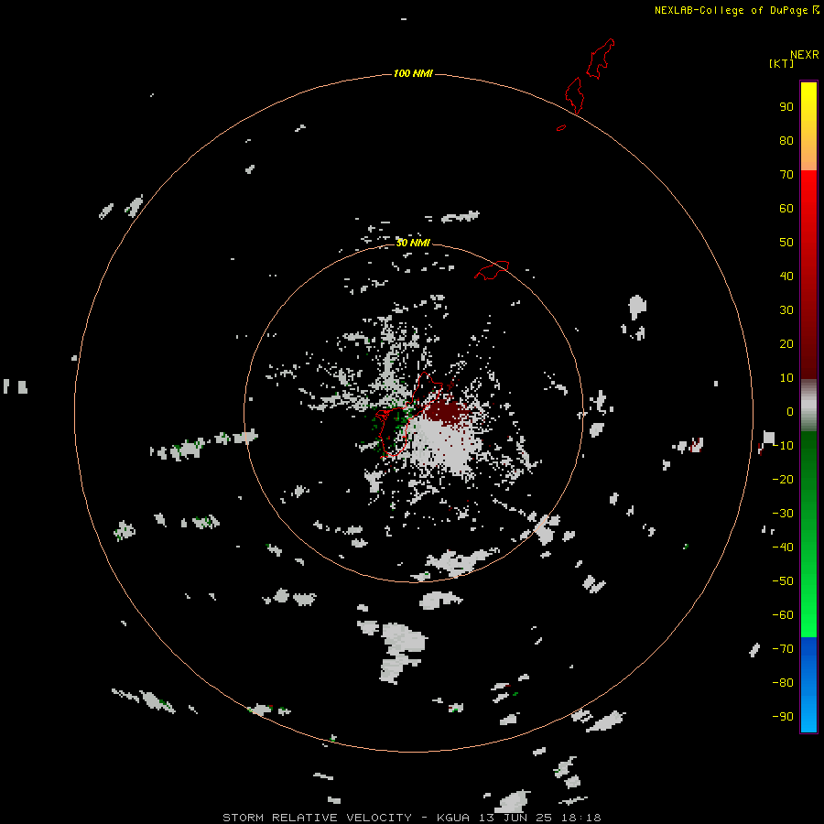Click the red island outline on 50 NMI ring
This screenshot has width=824, height=824.
click(x=492, y=270)
